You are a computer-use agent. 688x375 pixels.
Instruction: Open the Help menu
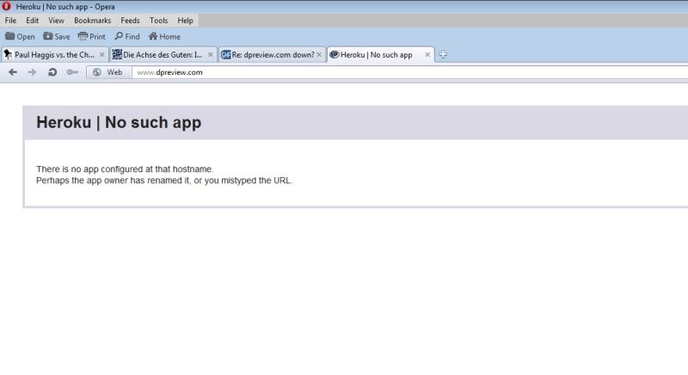(185, 21)
